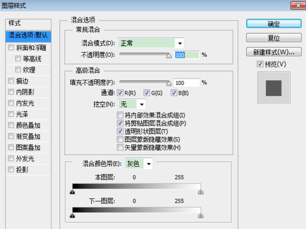Click the 填充不透明度 slider handle
Image resolution: width=306 pixels, height=229 pixels.
[169, 83]
